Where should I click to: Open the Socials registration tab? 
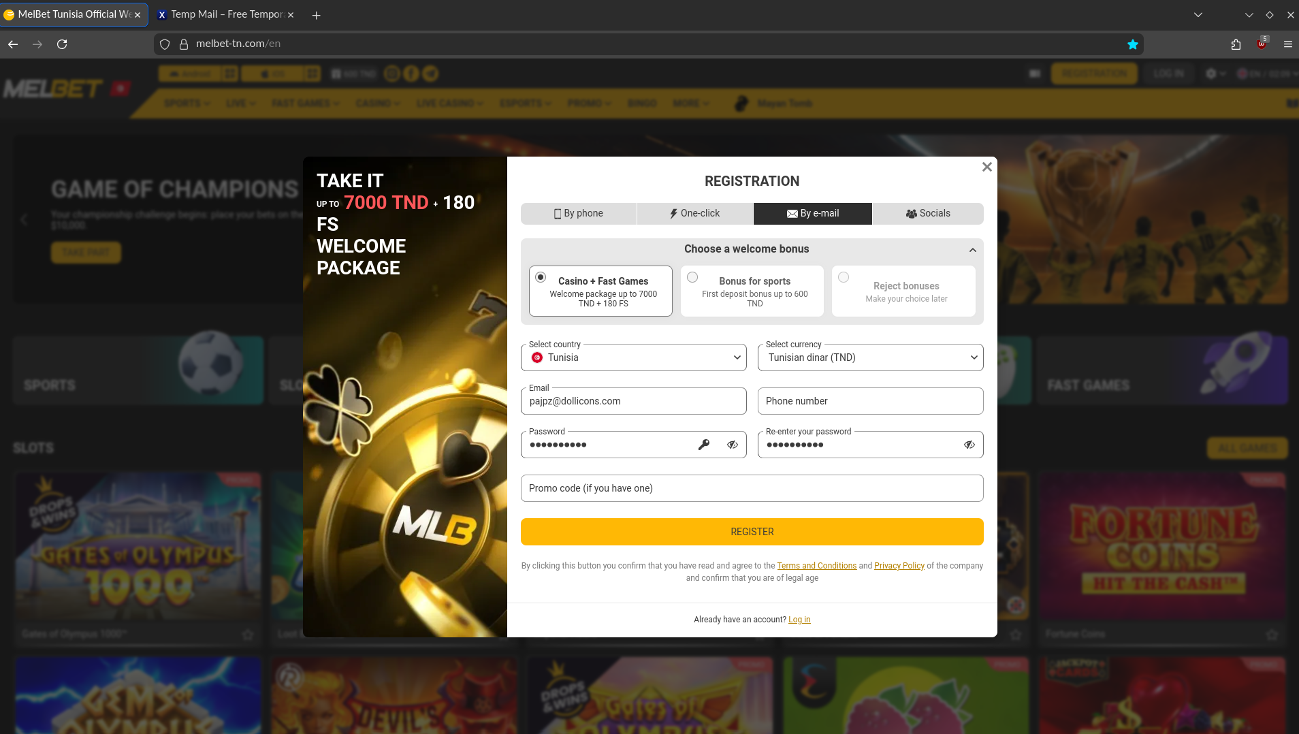(928, 213)
